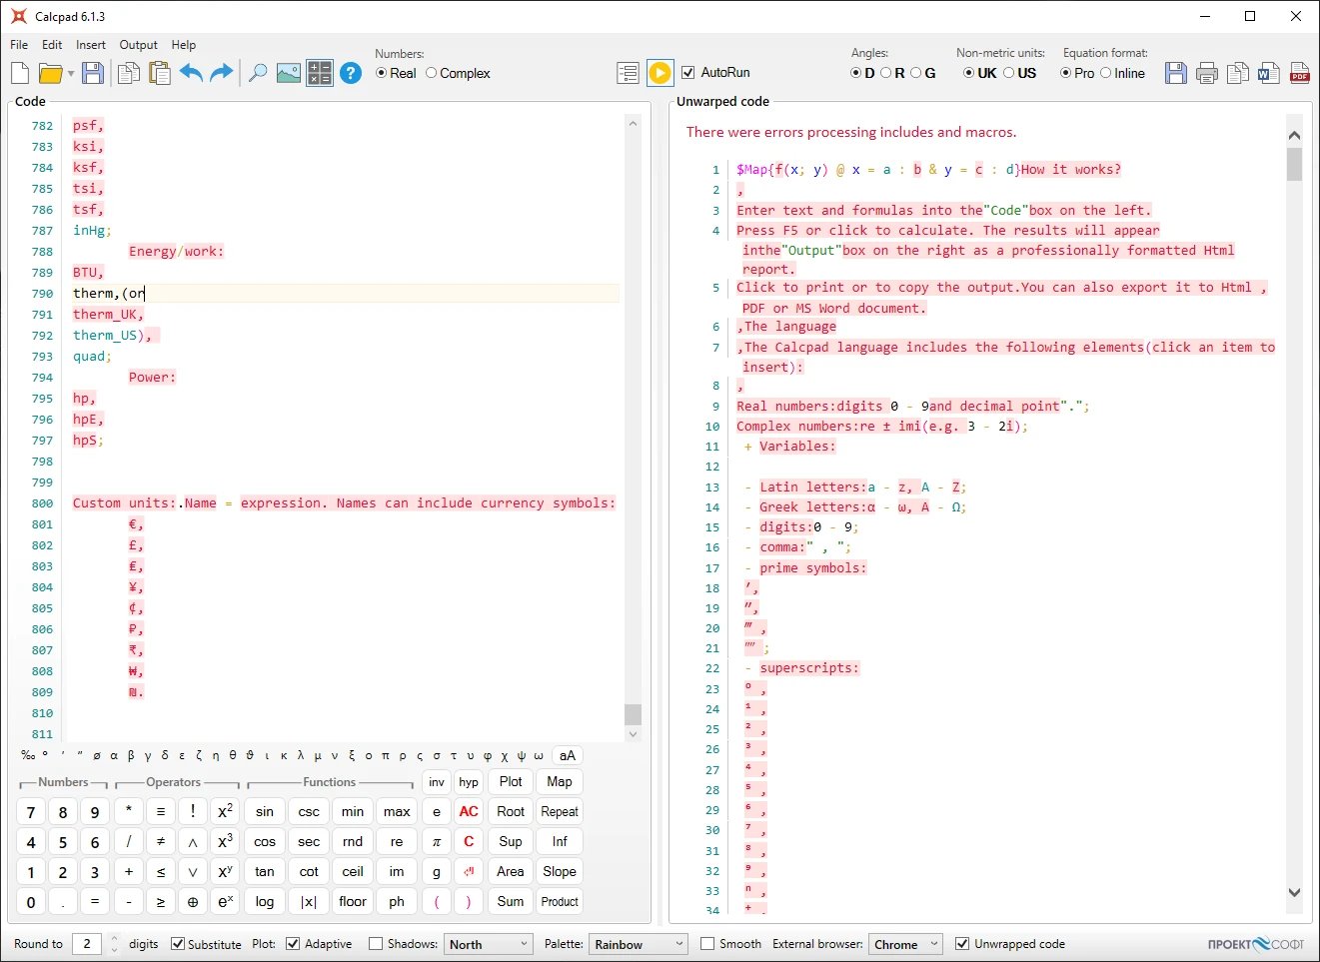Export output to MS Word icon
This screenshot has width=1320, height=962.
coord(1269,73)
